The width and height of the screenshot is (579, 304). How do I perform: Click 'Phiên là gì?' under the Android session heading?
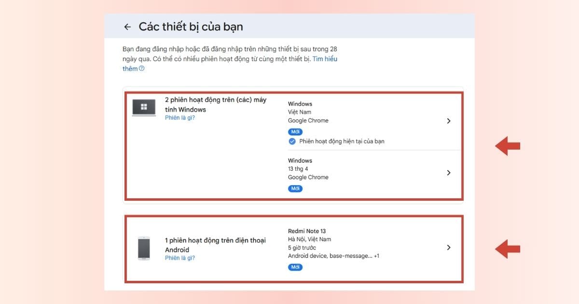(x=180, y=258)
